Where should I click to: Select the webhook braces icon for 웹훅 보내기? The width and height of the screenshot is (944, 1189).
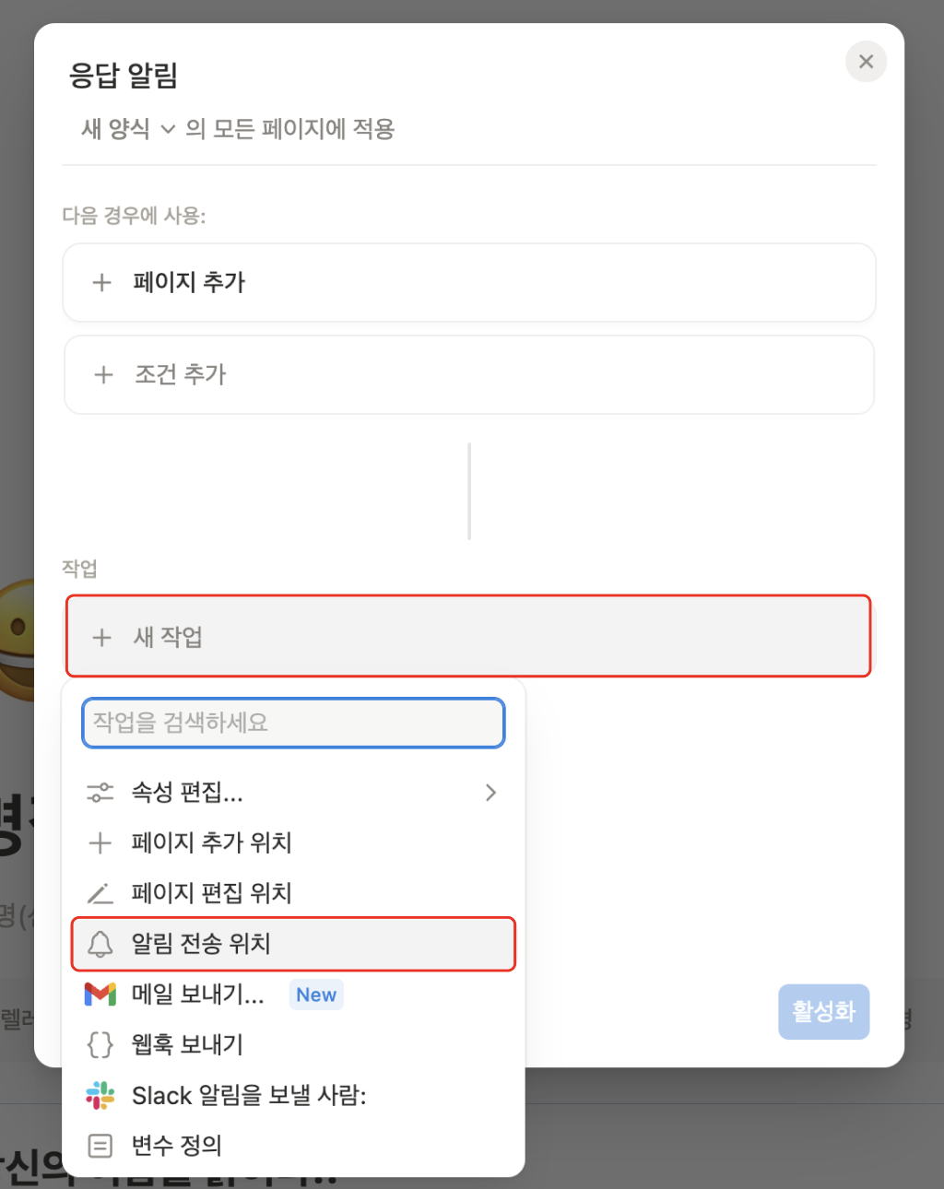coord(99,1044)
